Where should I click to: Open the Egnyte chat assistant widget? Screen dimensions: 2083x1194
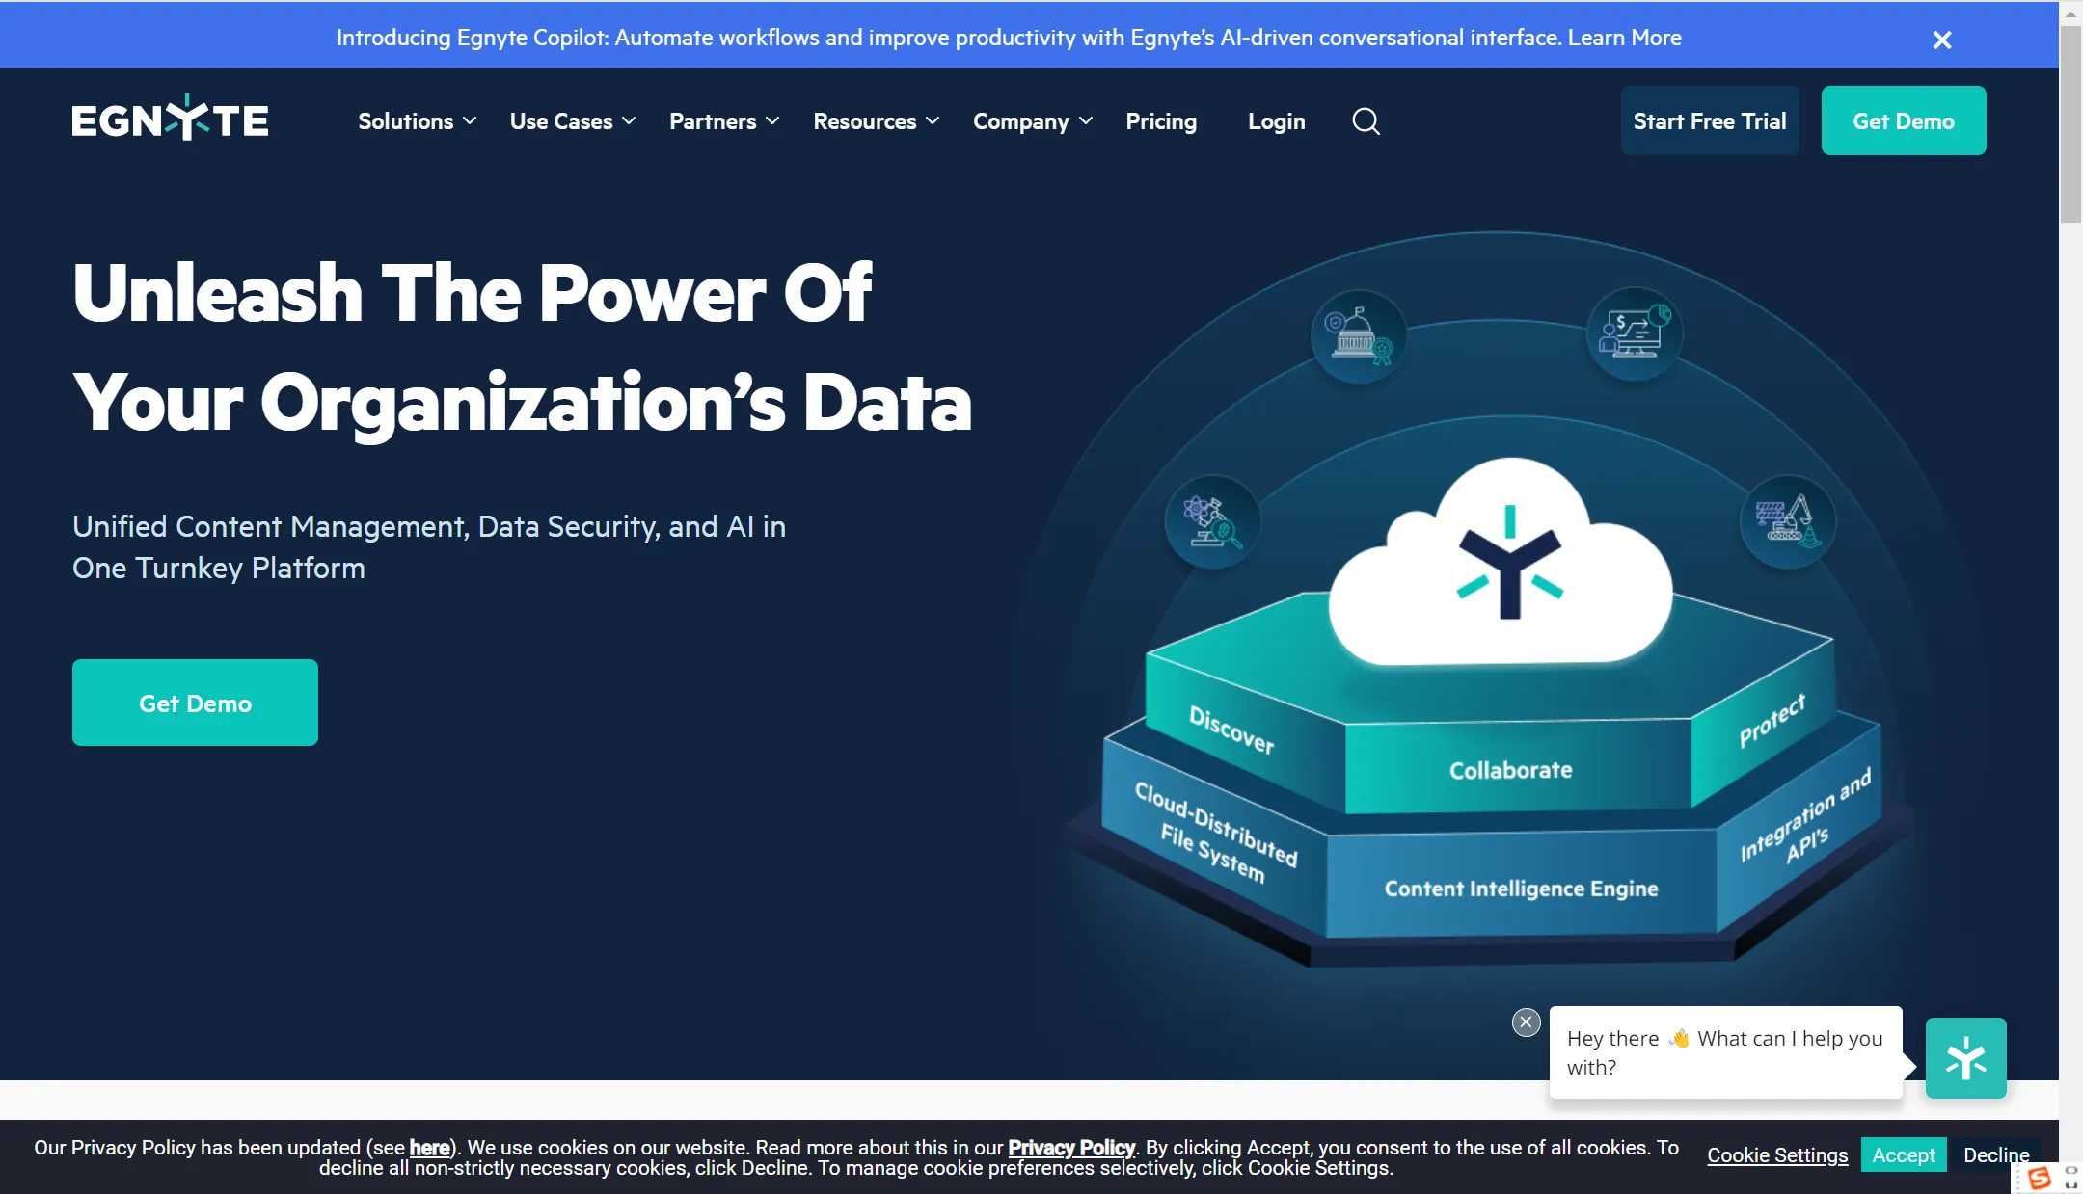(1965, 1058)
